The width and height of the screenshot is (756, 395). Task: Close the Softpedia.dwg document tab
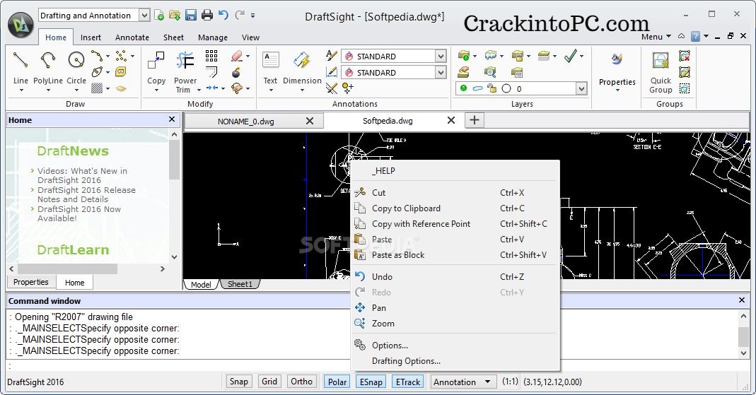tap(451, 120)
